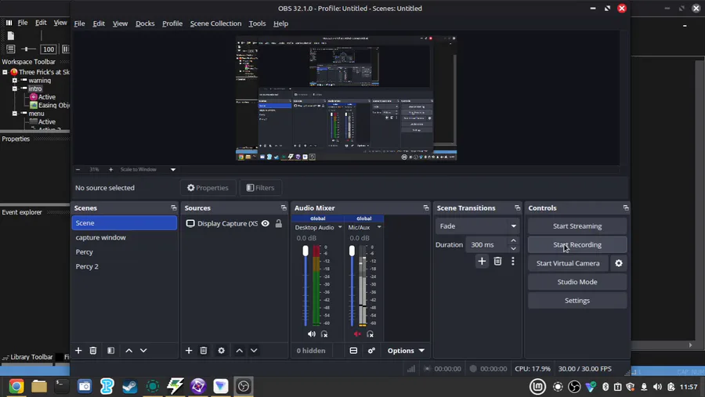Viewport: 705px width, 397px height.
Task: Mute Desktop Audio speaker icon
Action: pos(311,334)
